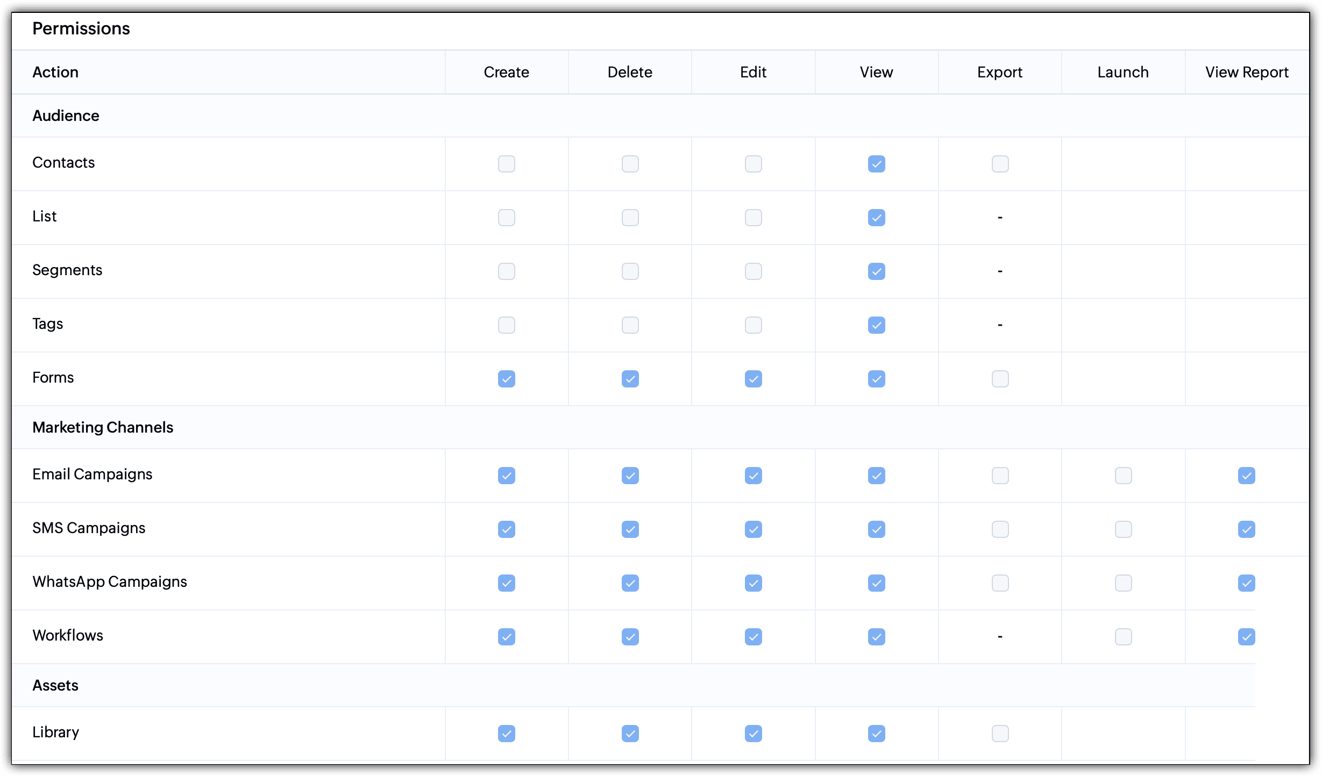The height and width of the screenshot is (776, 1322).
Task: Clear Delete checkbox for Library
Action: pos(630,734)
